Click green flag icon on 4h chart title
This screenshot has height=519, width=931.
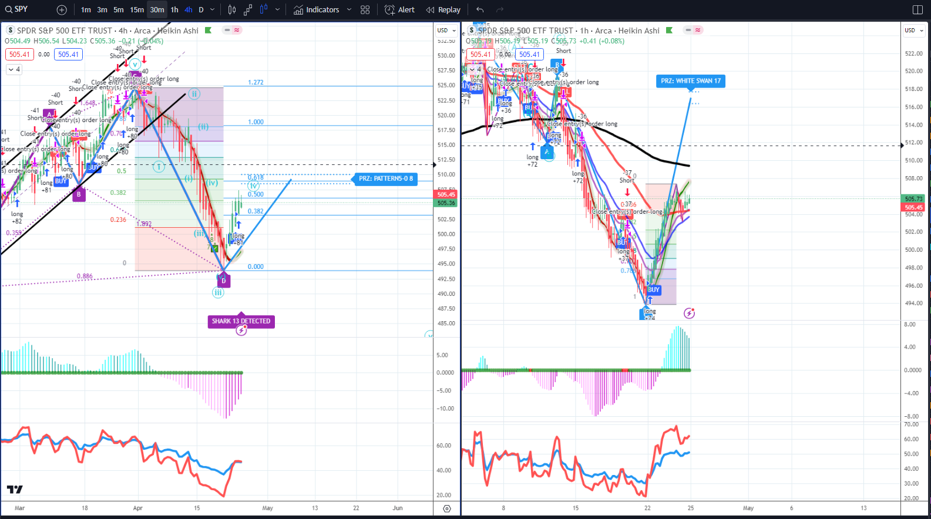[208, 30]
